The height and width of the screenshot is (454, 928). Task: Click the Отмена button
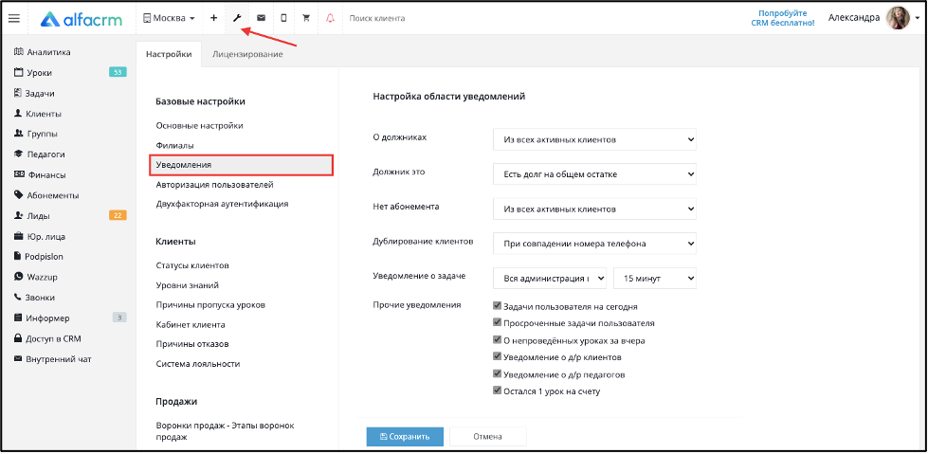coord(487,437)
